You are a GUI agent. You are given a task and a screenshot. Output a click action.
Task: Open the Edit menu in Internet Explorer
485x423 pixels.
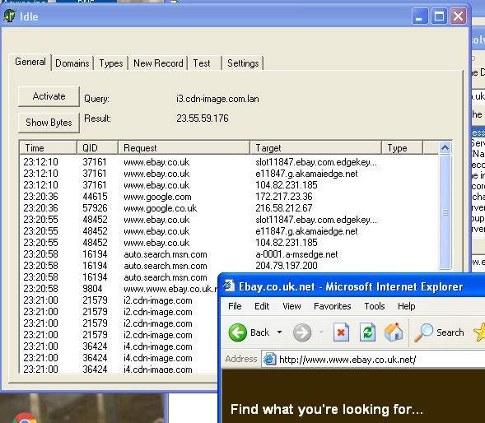click(x=262, y=306)
